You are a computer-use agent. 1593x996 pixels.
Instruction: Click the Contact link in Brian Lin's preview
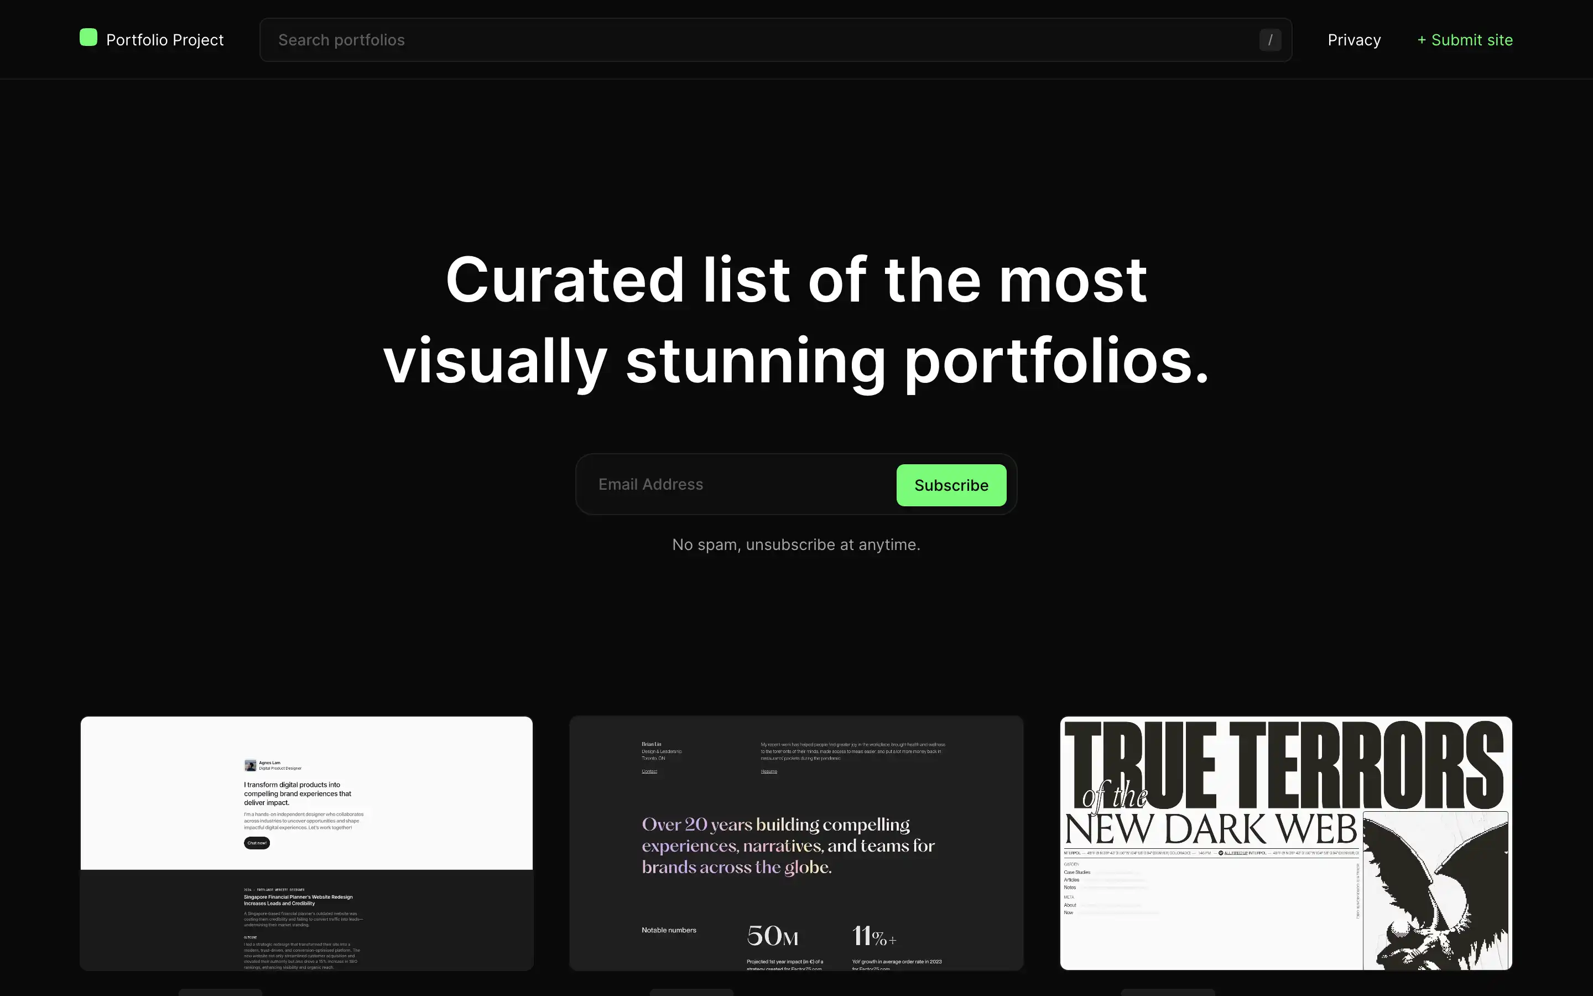click(649, 771)
